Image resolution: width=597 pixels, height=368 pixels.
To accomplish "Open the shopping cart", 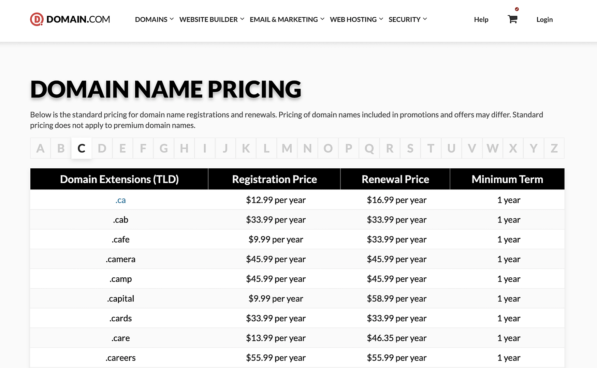I will click(x=512, y=19).
